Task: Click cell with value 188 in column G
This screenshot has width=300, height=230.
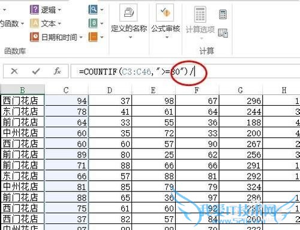Action: click(241, 122)
